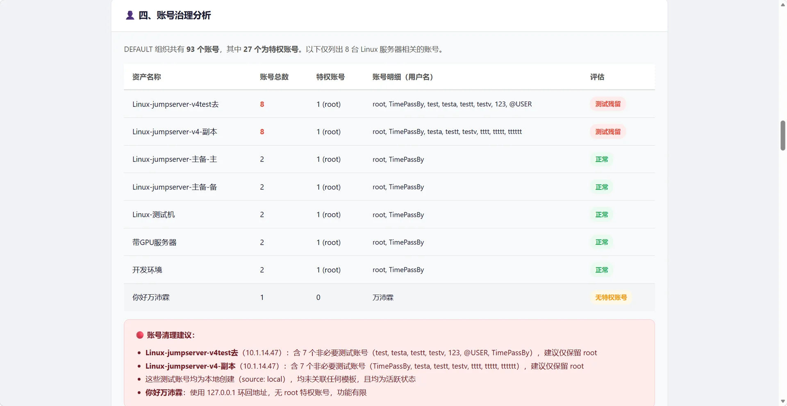Click the bullet about source: local accounts
Image resolution: width=787 pixels, height=406 pixels.
[x=280, y=379]
